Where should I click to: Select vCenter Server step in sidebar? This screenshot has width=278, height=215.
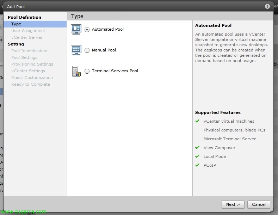pyautogui.click(x=27, y=37)
